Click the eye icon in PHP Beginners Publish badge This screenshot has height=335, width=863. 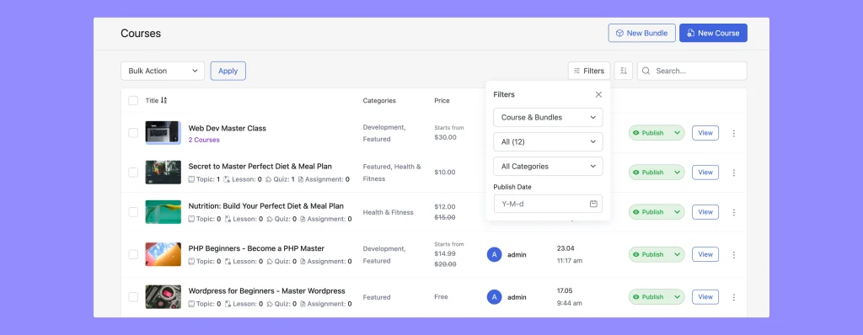tap(636, 255)
